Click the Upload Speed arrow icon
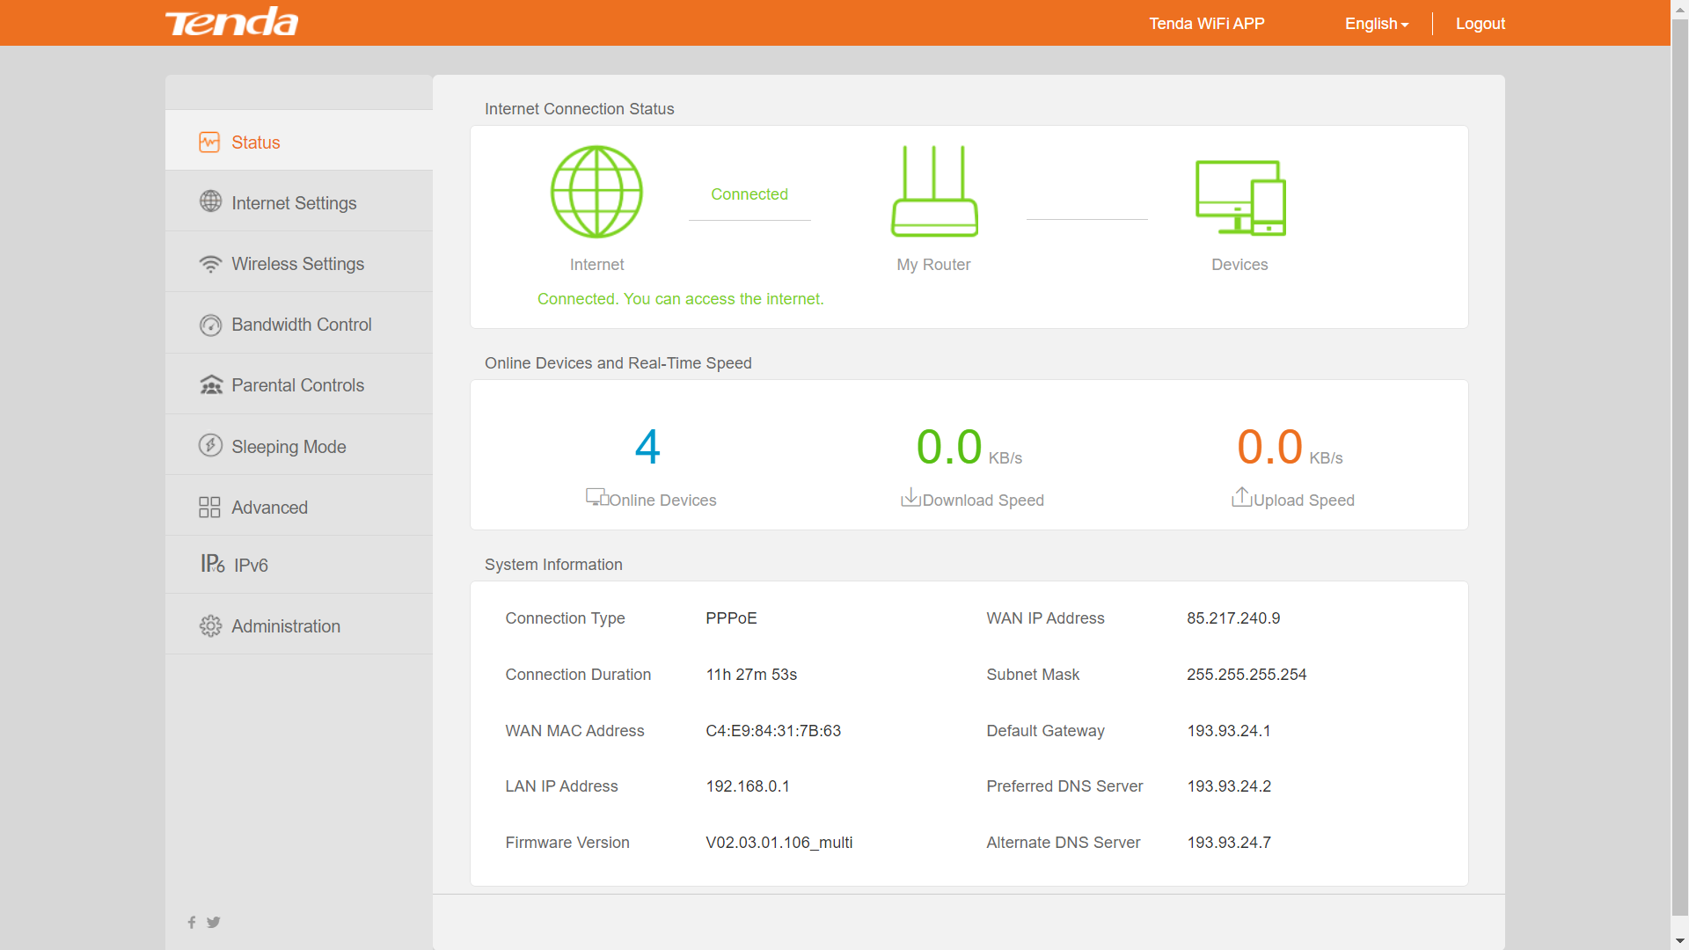The image size is (1689, 950). pyautogui.click(x=1241, y=497)
